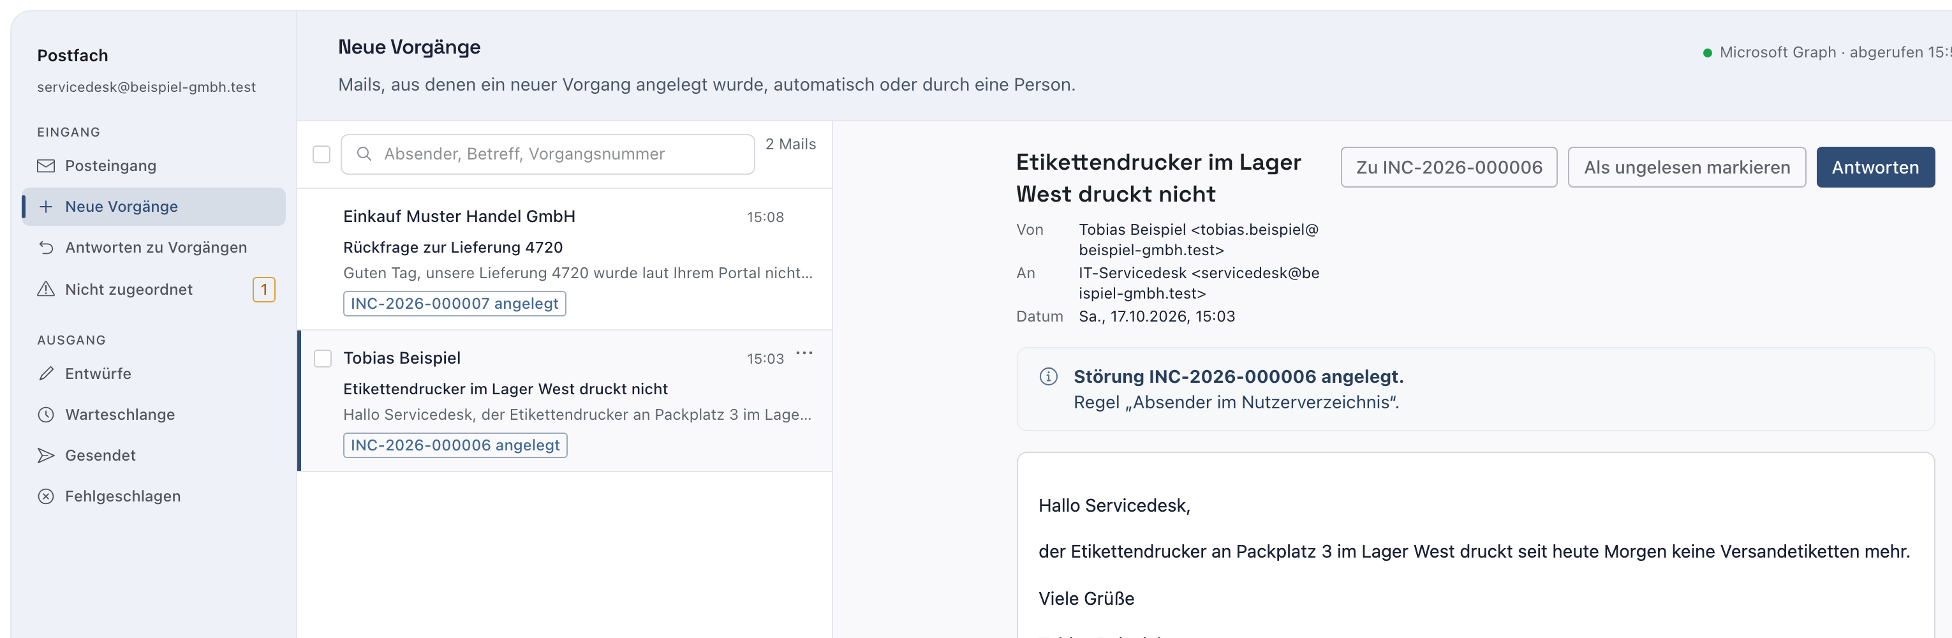Select mail subject Etikettendrucker im Lager West druckt nicht
The width and height of the screenshot is (1952, 638).
point(505,389)
